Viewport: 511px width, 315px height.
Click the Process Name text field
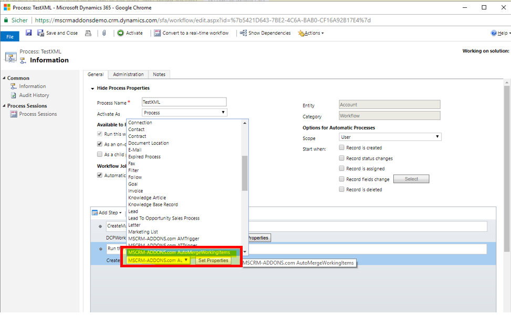click(x=184, y=102)
